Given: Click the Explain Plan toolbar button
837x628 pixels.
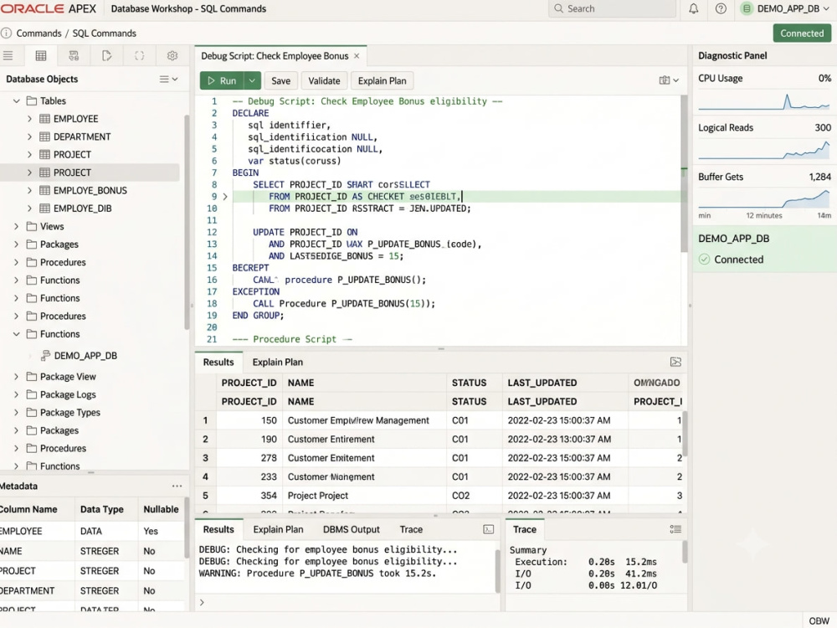Looking at the screenshot, I should pyautogui.click(x=383, y=80).
